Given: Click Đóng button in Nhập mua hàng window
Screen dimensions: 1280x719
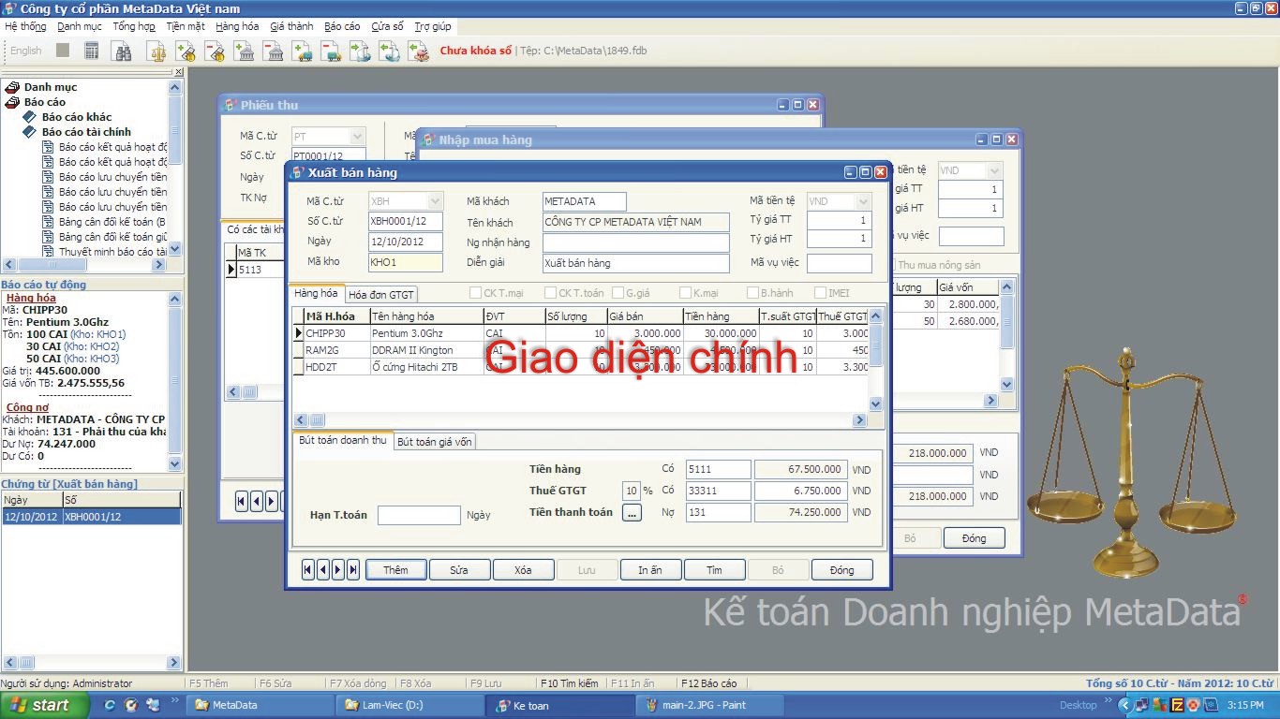Looking at the screenshot, I should [x=974, y=538].
